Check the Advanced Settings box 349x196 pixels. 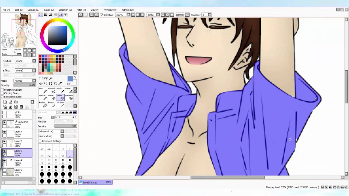click(40, 141)
